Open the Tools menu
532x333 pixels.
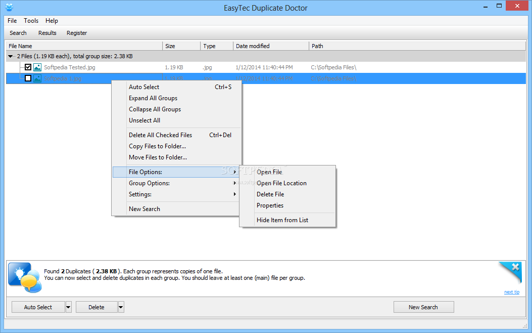click(31, 21)
